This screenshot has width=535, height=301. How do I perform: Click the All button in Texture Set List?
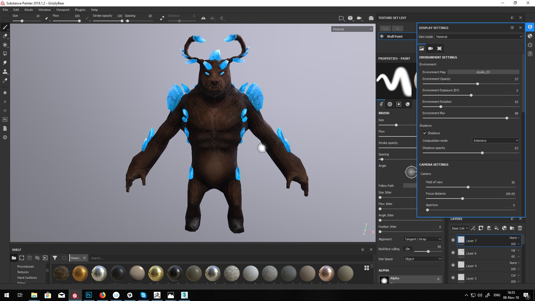coord(397,29)
